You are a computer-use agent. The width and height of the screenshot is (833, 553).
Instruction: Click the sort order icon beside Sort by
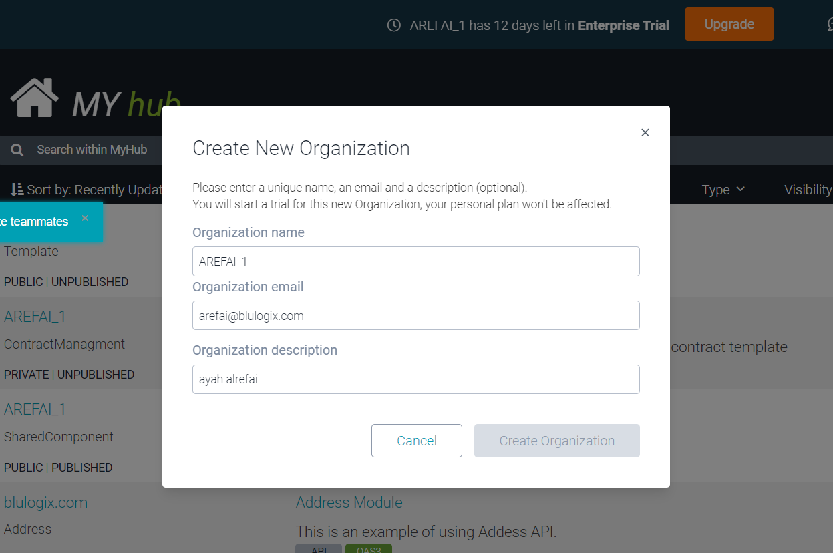pyautogui.click(x=17, y=190)
